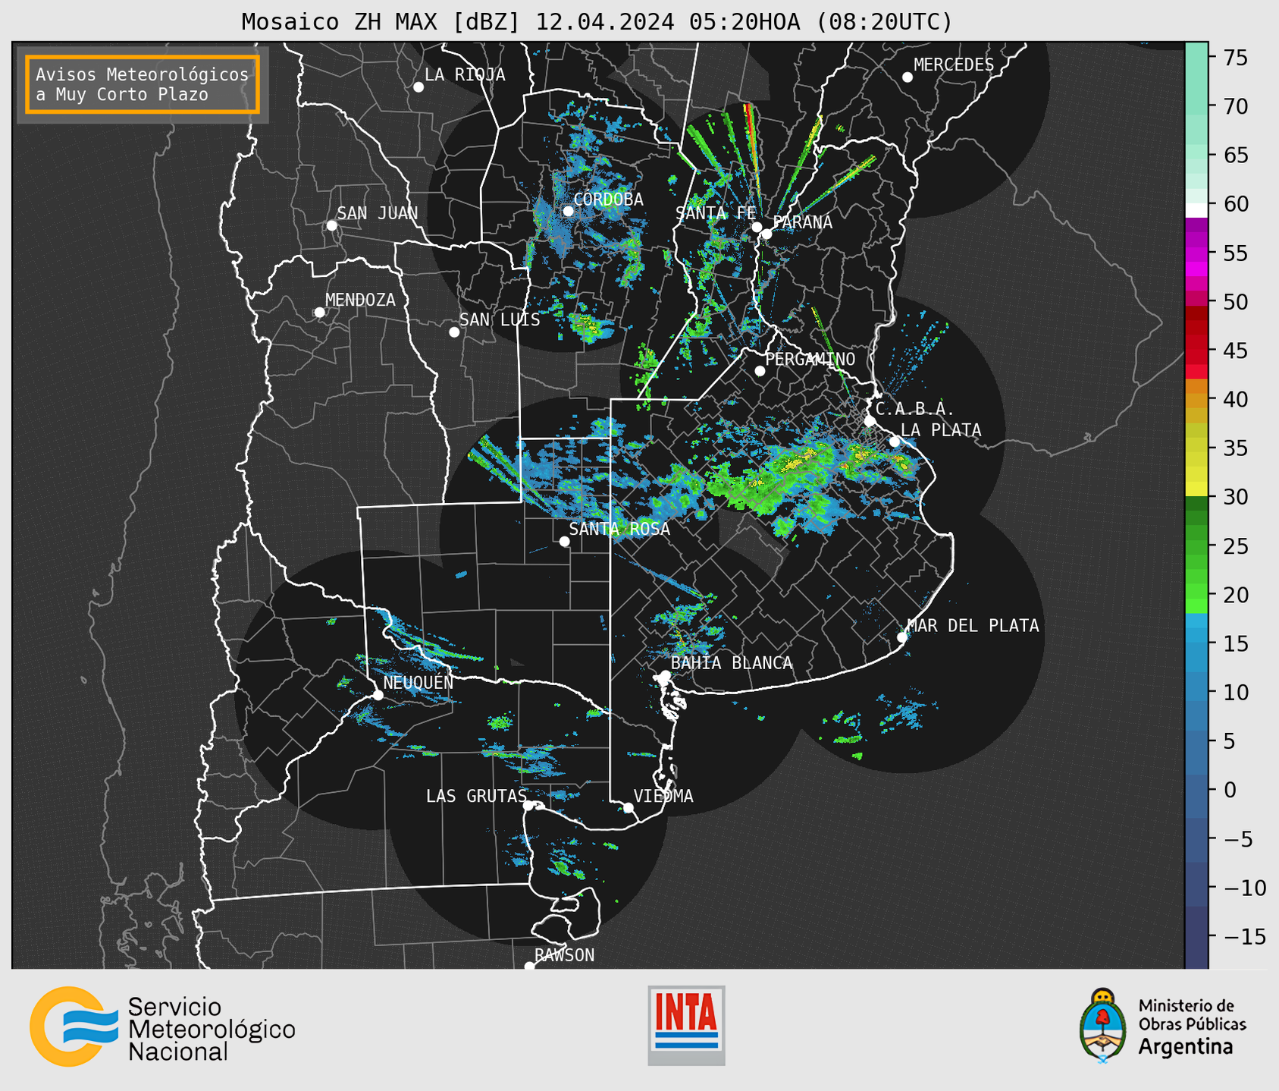Click the VIEDMA city label
This screenshot has width=1279, height=1091.
[x=663, y=796]
